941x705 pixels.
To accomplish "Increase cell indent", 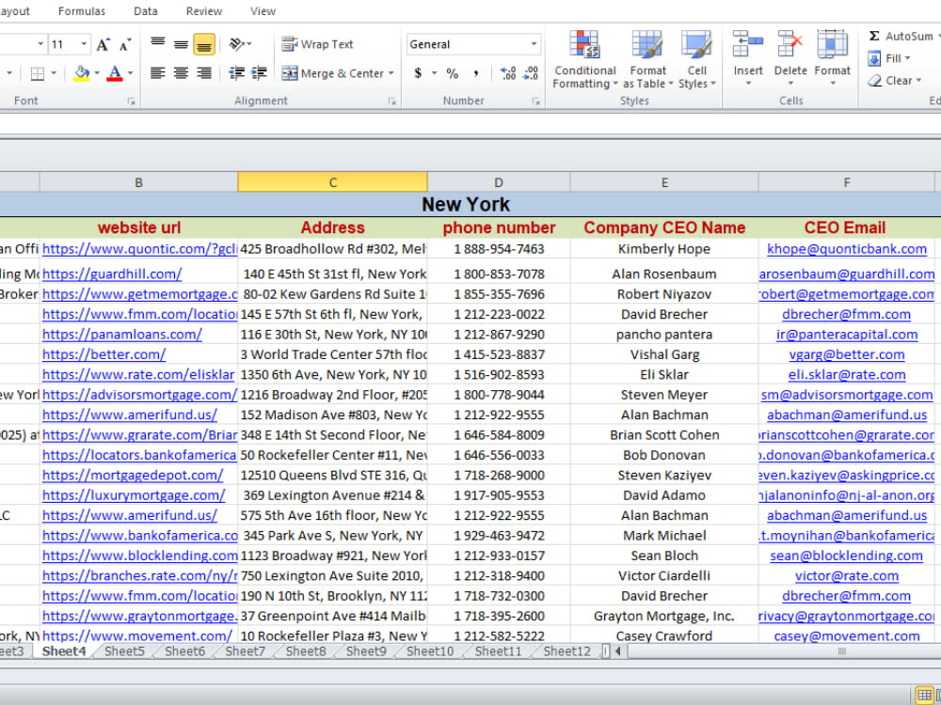I will (x=259, y=73).
